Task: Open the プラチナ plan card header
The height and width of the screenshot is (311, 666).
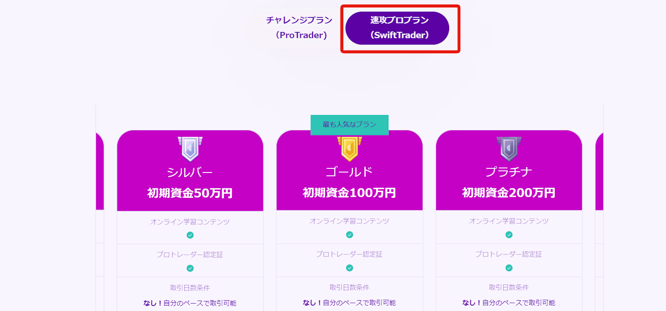Action: click(x=509, y=170)
